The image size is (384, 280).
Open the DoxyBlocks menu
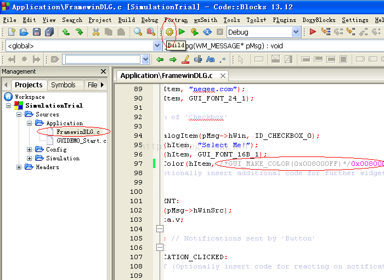(319, 20)
